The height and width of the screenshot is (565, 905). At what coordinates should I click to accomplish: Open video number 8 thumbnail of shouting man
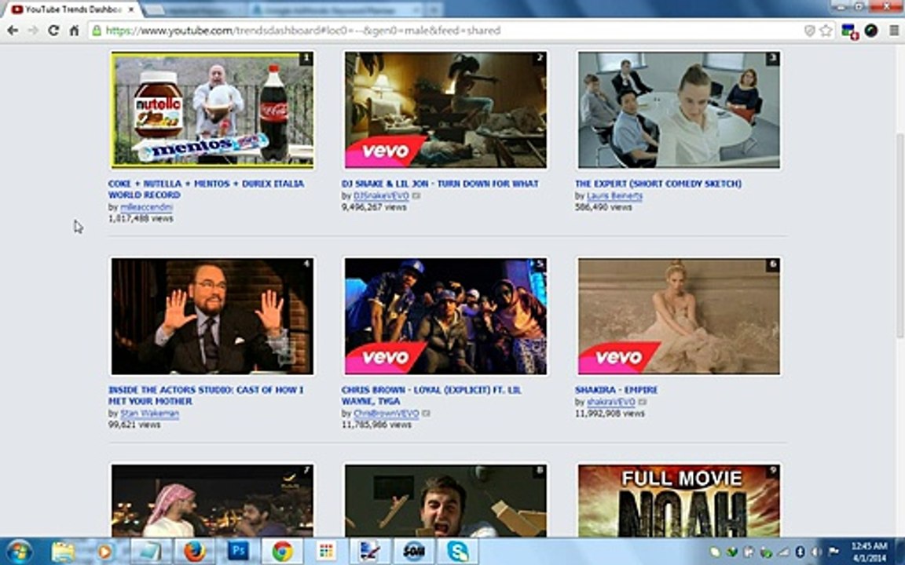(x=445, y=501)
